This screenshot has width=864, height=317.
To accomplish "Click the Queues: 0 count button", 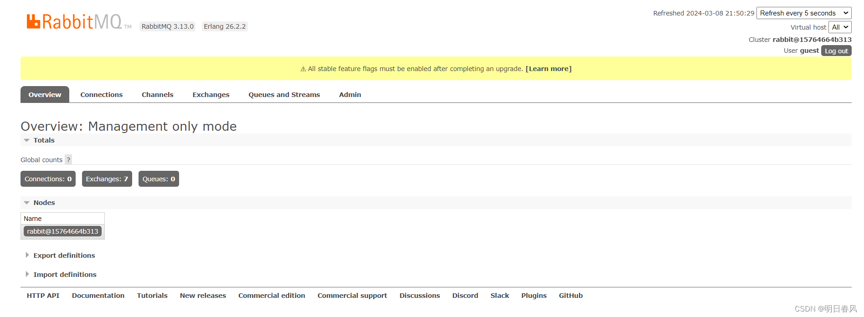I will coord(159,179).
